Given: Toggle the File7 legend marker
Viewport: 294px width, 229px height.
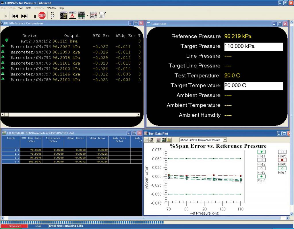Looking at the screenshot, I should pos(282,168).
